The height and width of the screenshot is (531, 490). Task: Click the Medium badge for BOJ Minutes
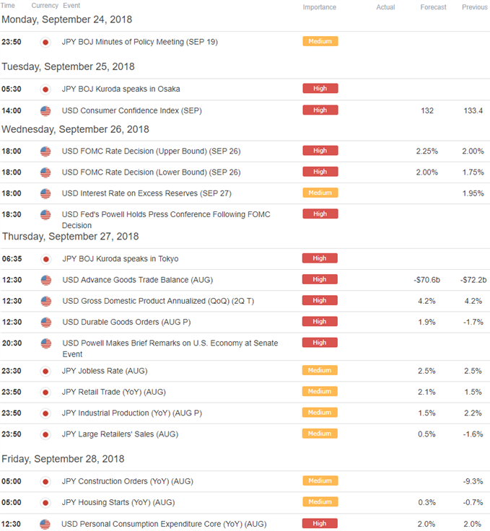point(320,41)
